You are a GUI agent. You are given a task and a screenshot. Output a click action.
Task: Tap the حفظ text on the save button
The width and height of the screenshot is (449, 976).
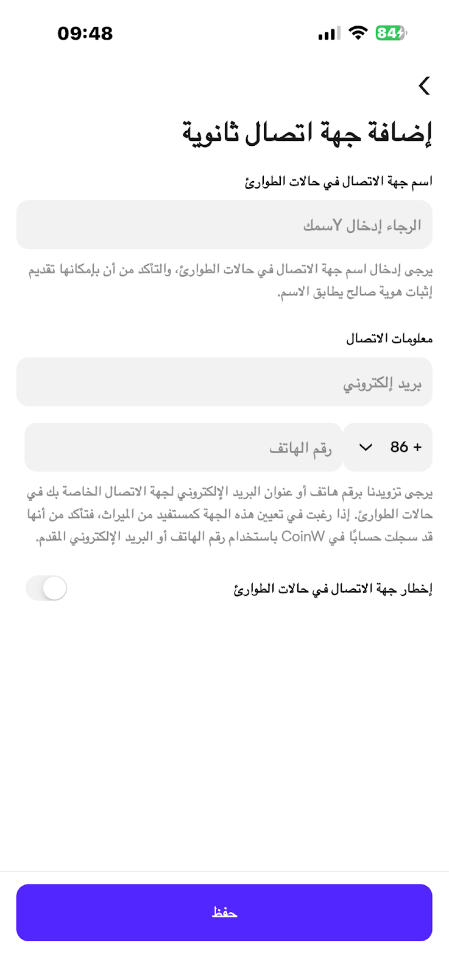click(x=224, y=913)
